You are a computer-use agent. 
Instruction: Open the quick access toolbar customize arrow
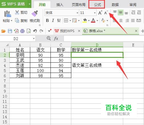click(x=50, y=31)
